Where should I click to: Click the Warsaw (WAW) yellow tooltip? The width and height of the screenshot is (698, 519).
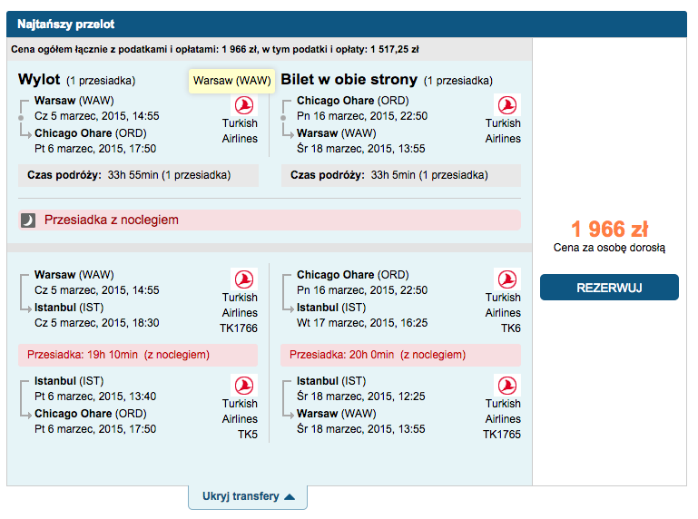[232, 81]
